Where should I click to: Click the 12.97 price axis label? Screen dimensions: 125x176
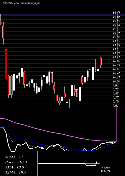click(x=117, y=17)
